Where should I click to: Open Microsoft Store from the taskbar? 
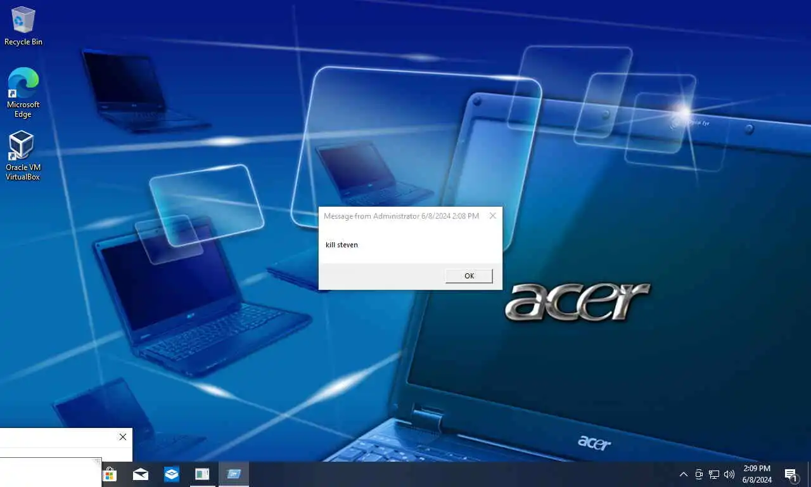point(110,474)
